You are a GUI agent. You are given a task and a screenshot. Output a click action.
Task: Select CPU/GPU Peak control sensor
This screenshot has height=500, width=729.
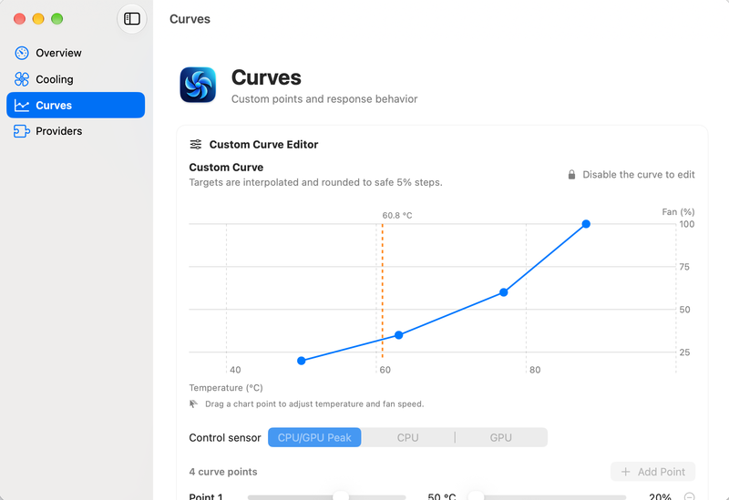click(x=314, y=437)
